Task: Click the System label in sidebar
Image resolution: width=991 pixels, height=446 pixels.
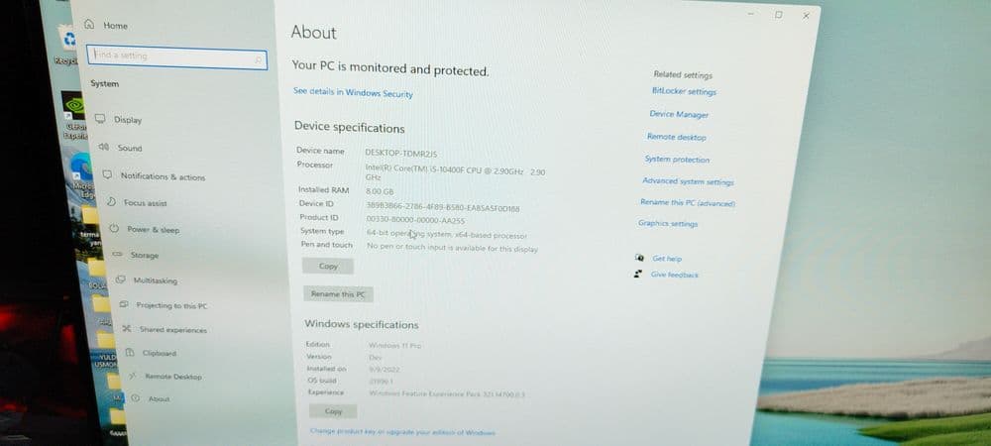Action: tap(104, 83)
